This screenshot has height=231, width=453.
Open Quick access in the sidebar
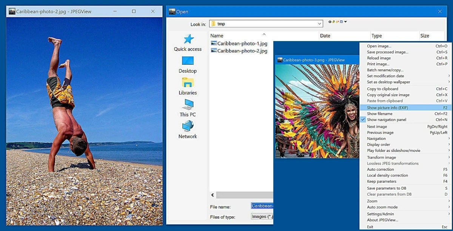188,43
